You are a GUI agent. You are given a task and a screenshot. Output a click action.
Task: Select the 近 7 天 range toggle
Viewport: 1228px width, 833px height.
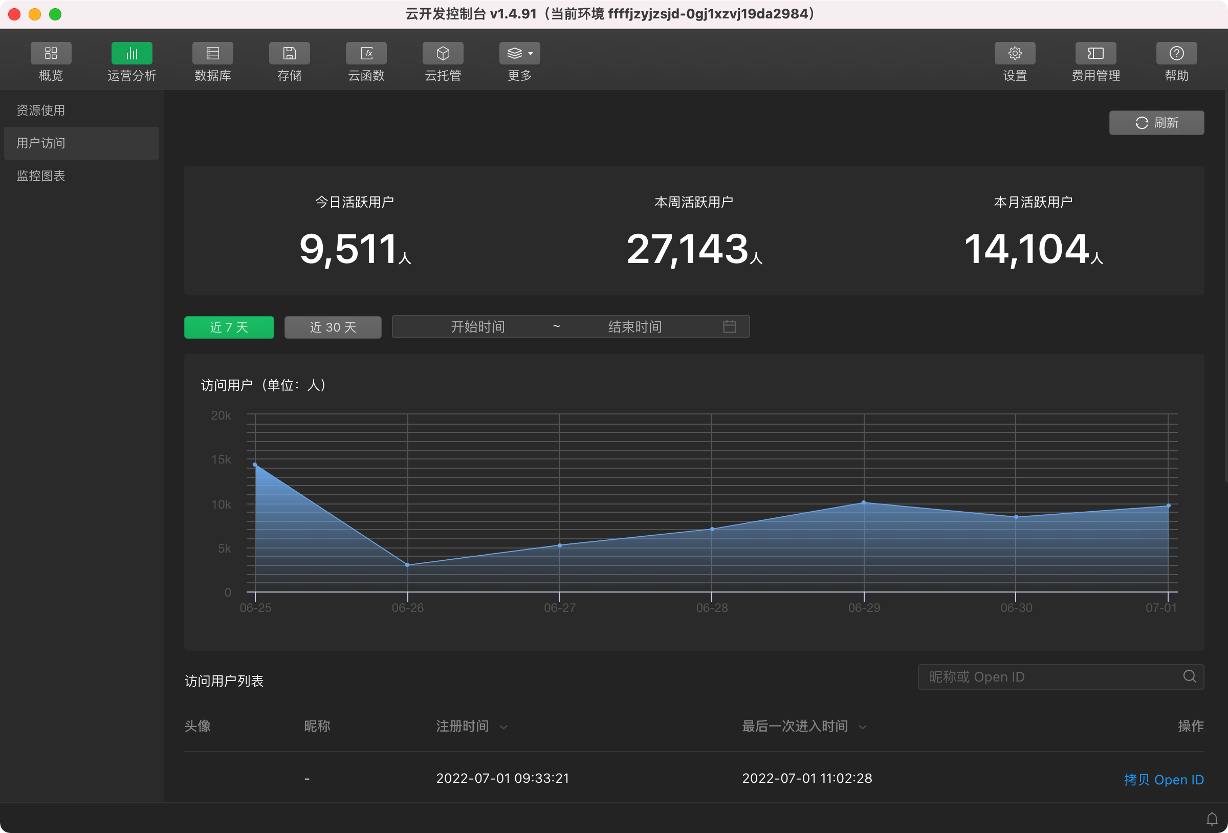(229, 327)
